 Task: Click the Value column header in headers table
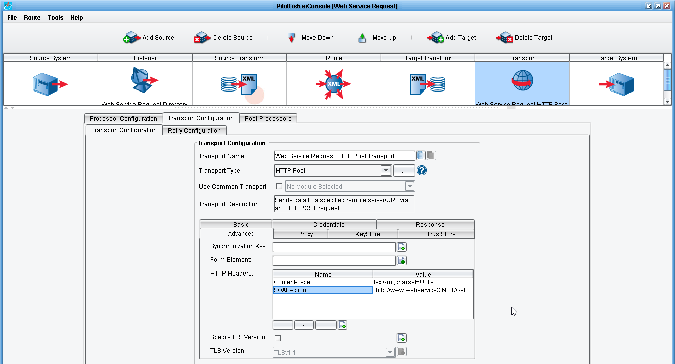pos(423,274)
